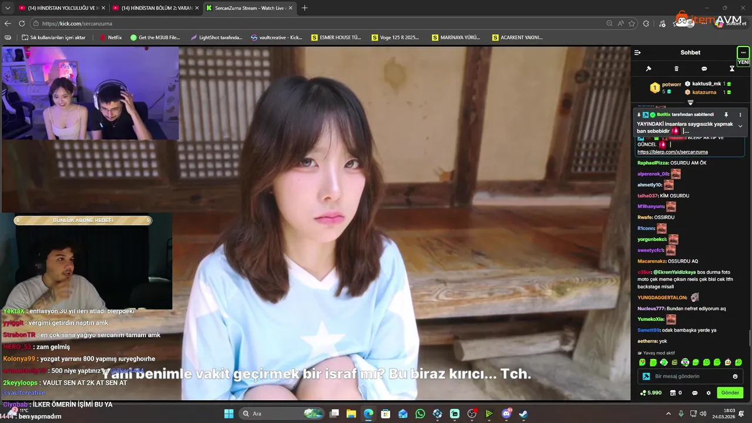Open 'Get the M3U8 File...' bookmark

tap(155, 38)
